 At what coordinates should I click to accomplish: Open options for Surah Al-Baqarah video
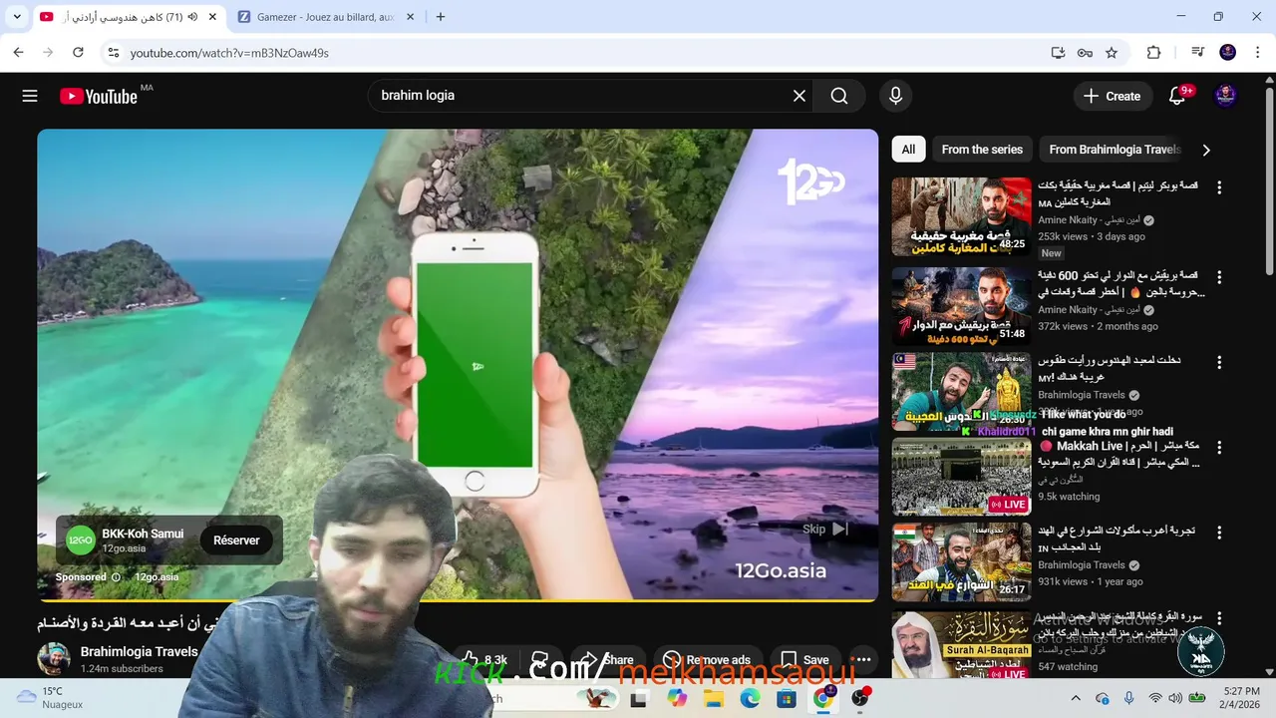point(1218,619)
